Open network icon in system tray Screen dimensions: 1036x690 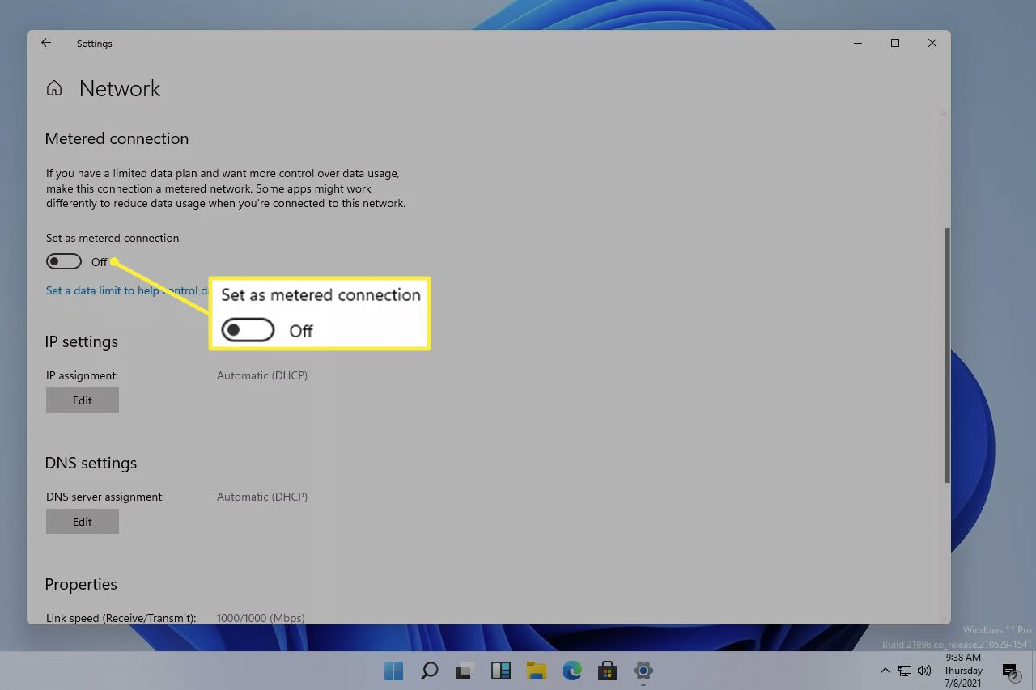pyautogui.click(x=905, y=671)
